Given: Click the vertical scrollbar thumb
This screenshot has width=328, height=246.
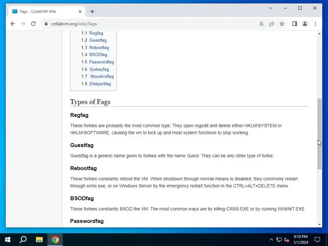Looking at the screenshot, I should (x=319, y=134).
